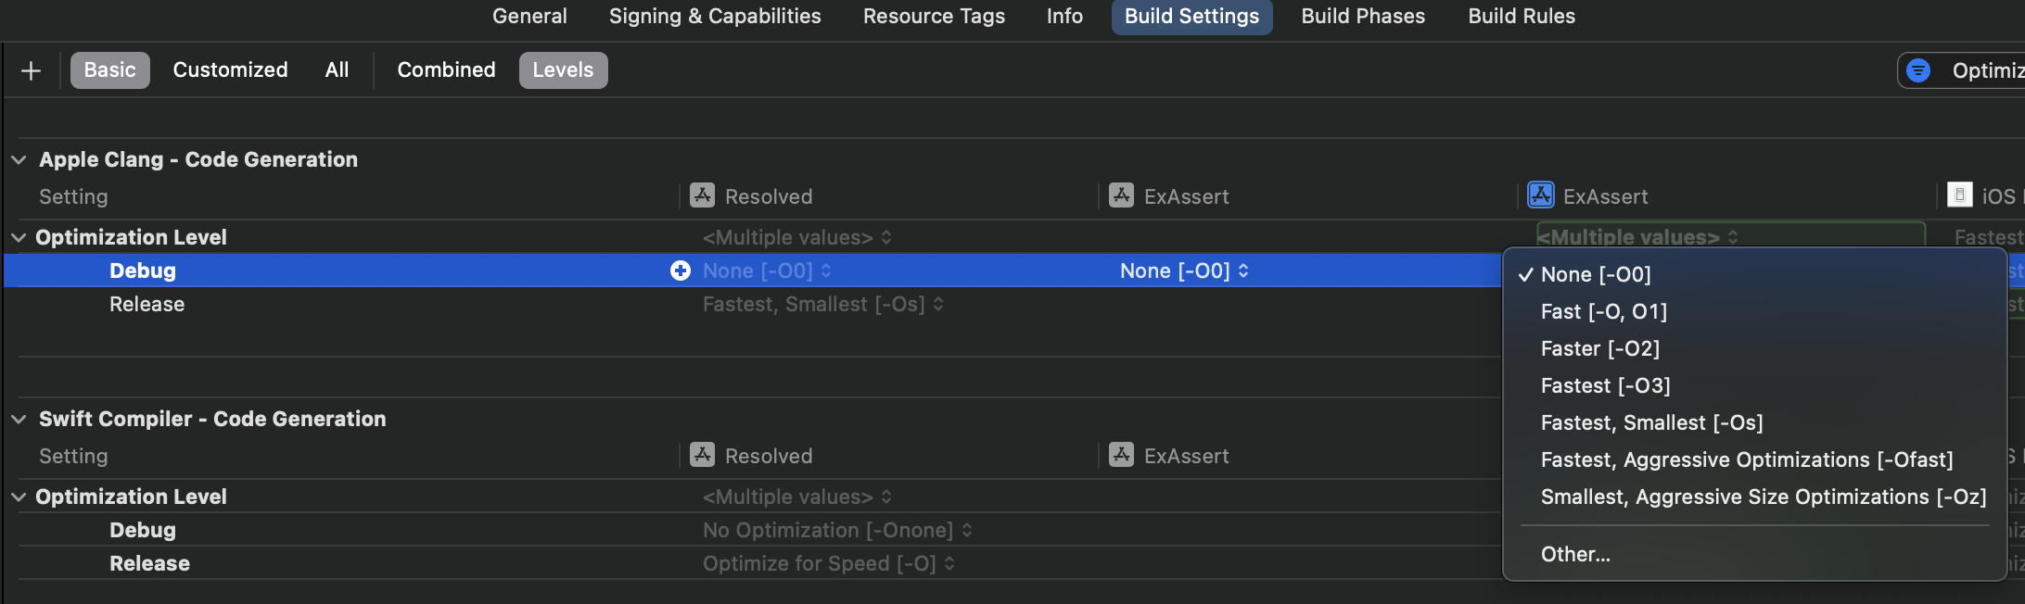Viewport: 2025px width, 604px height.
Task: Choose Other... in the optimization menu
Action: coord(1575,554)
